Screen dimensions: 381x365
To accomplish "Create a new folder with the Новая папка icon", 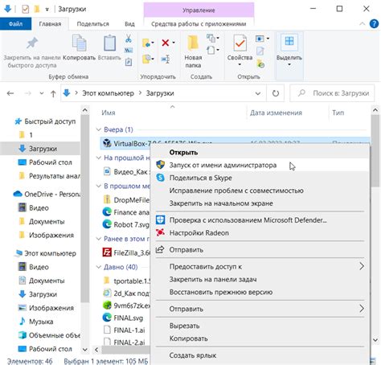I will [192, 43].
